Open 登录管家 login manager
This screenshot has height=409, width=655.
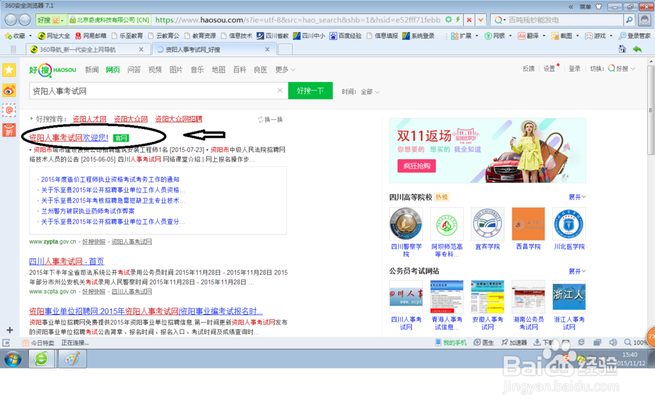pos(635,36)
